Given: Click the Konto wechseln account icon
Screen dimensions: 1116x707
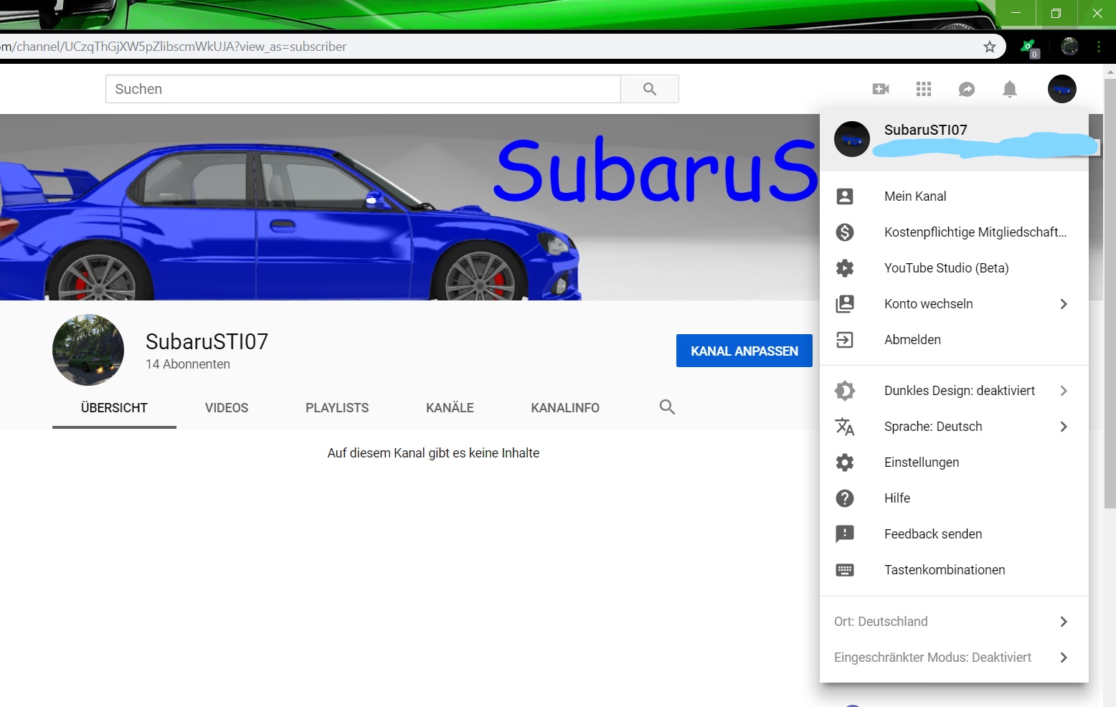Looking at the screenshot, I should [845, 304].
